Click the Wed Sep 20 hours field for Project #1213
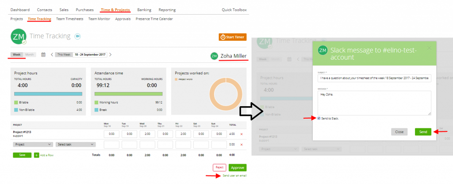Image resolution: width=453 pixels, height=184 pixels. tap(147, 134)
